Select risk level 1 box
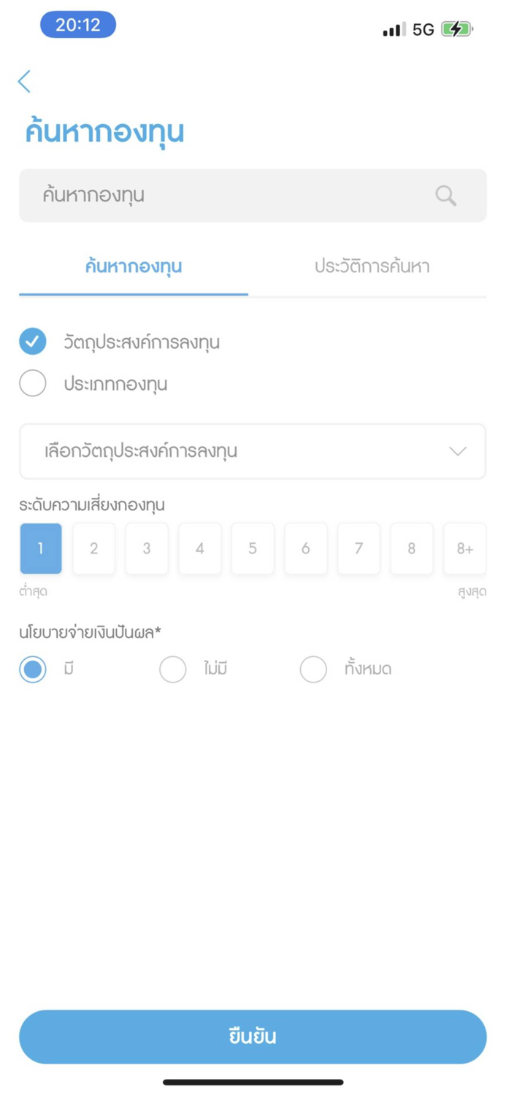This screenshot has width=506, height=1095. (x=41, y=548)
